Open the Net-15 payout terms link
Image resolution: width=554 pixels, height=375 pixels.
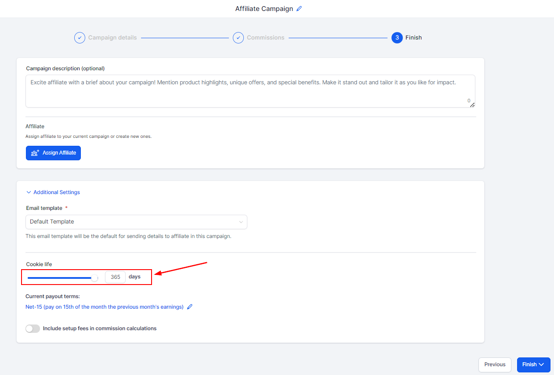105,307
